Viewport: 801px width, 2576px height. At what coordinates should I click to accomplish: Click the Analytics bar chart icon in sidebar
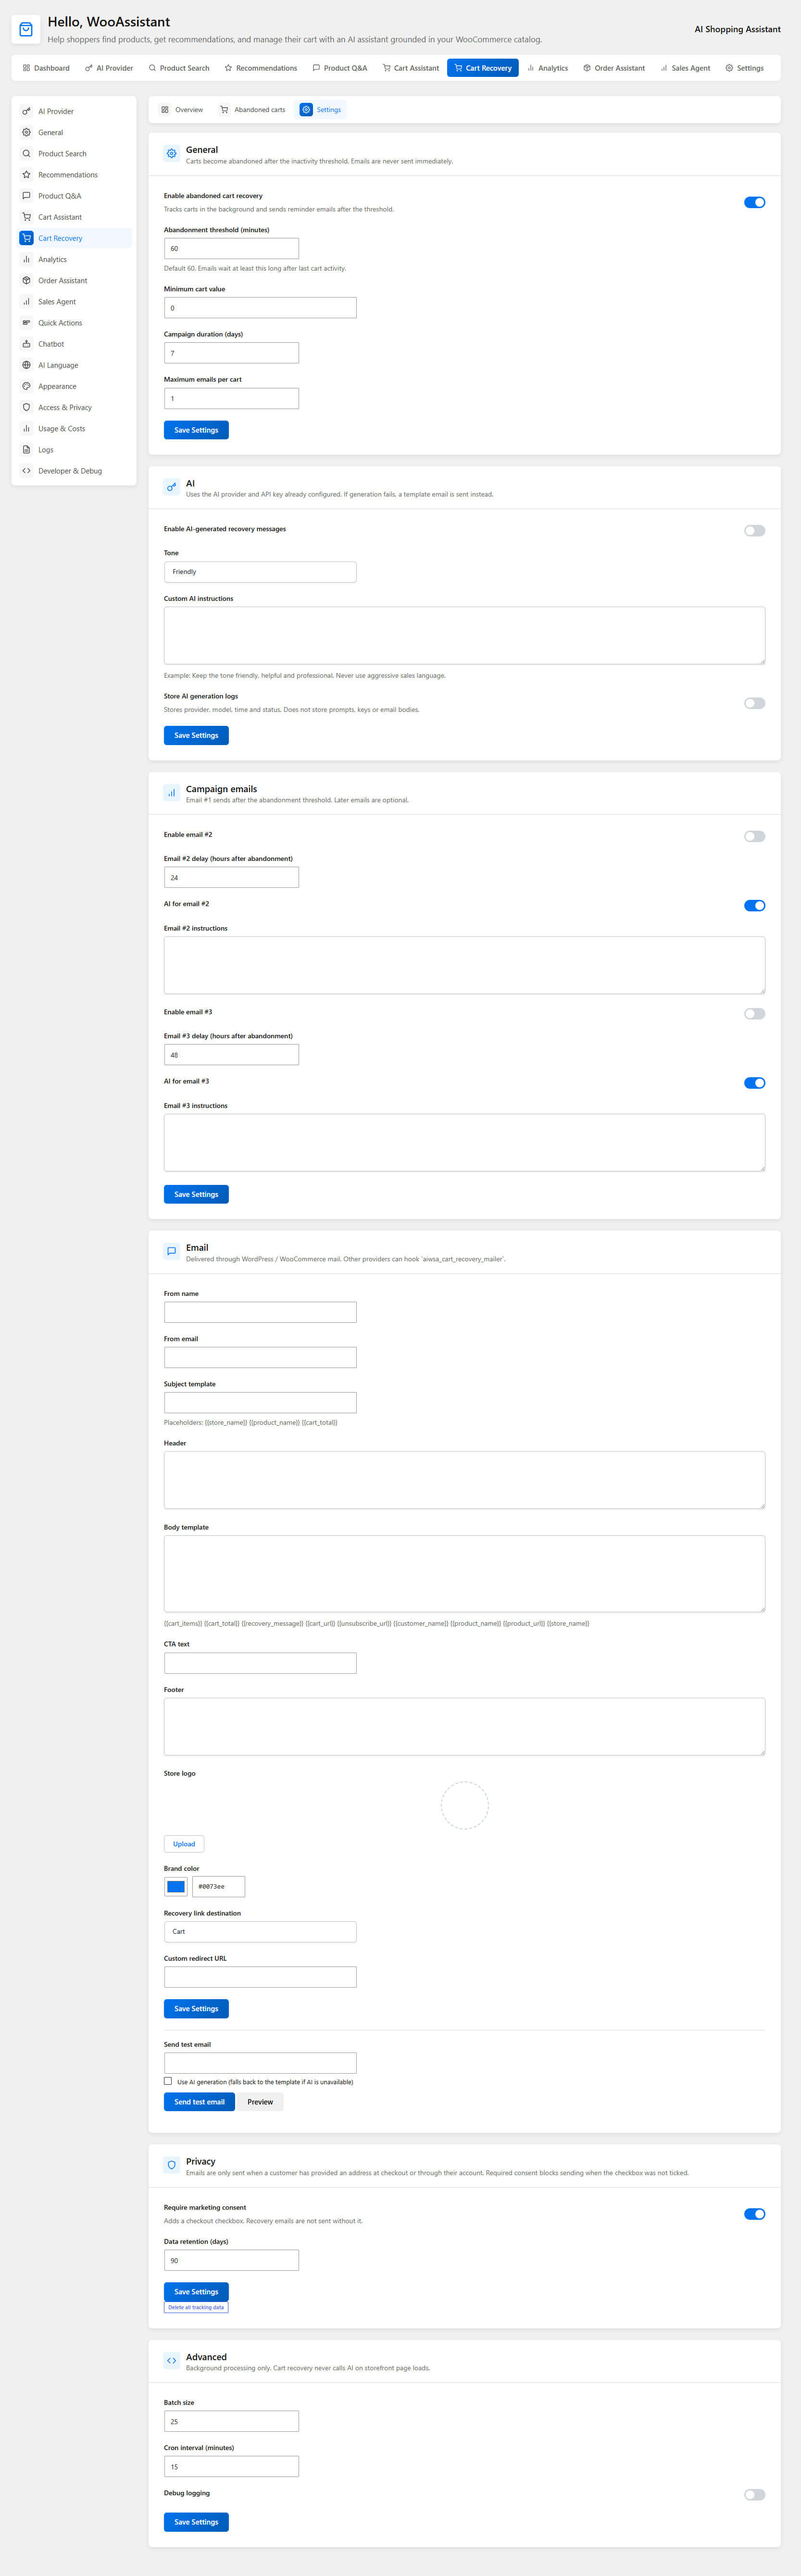26,259
